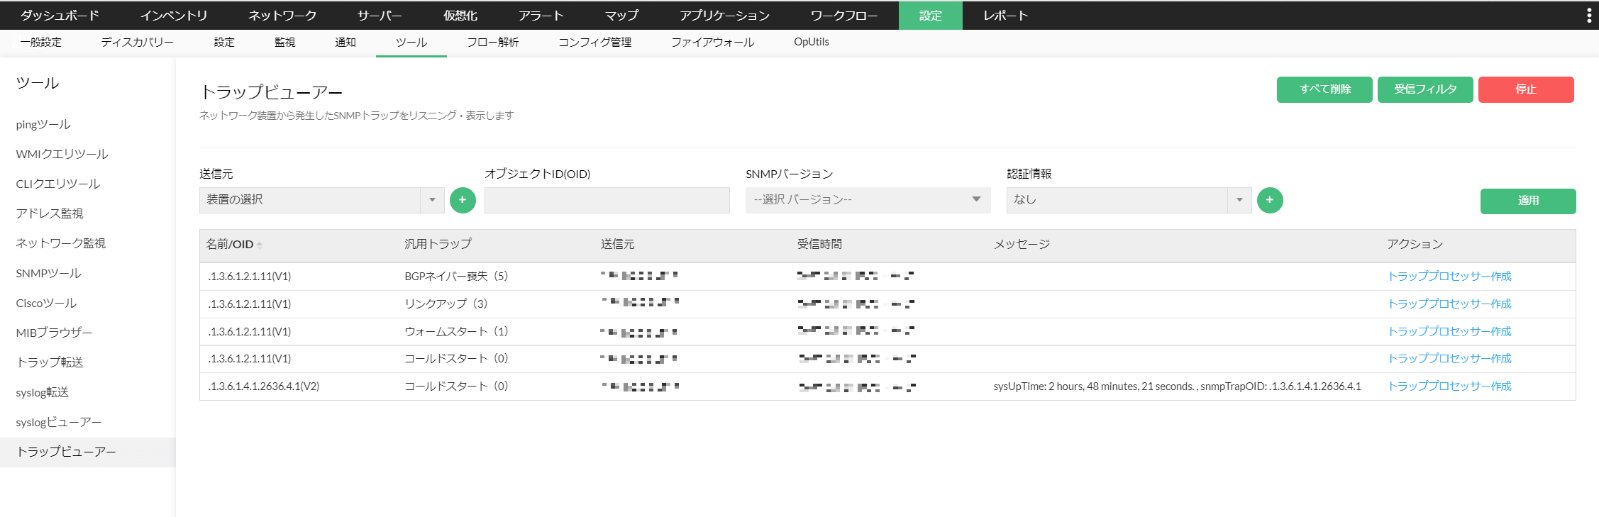Go to the OpUtils sub-tab
This screenshot has height=517, width=1599.
[812, 43]
